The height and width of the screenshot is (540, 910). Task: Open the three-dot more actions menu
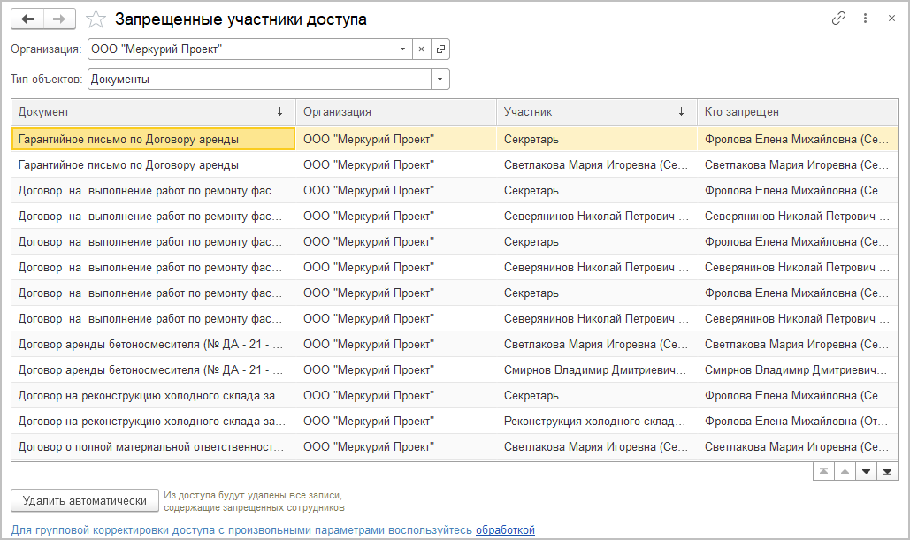865,19
